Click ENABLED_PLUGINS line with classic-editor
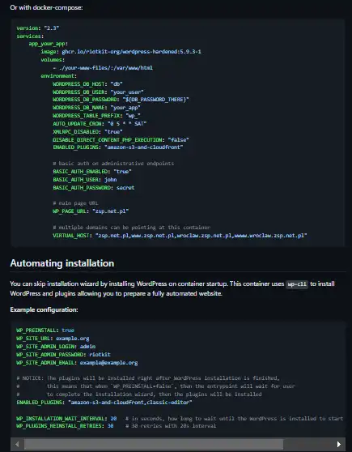Image resolution: width=352 pixels, height=452 pixels. (x=104, y=402)
